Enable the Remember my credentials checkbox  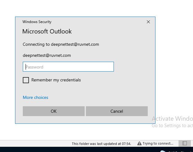(26, 80)
